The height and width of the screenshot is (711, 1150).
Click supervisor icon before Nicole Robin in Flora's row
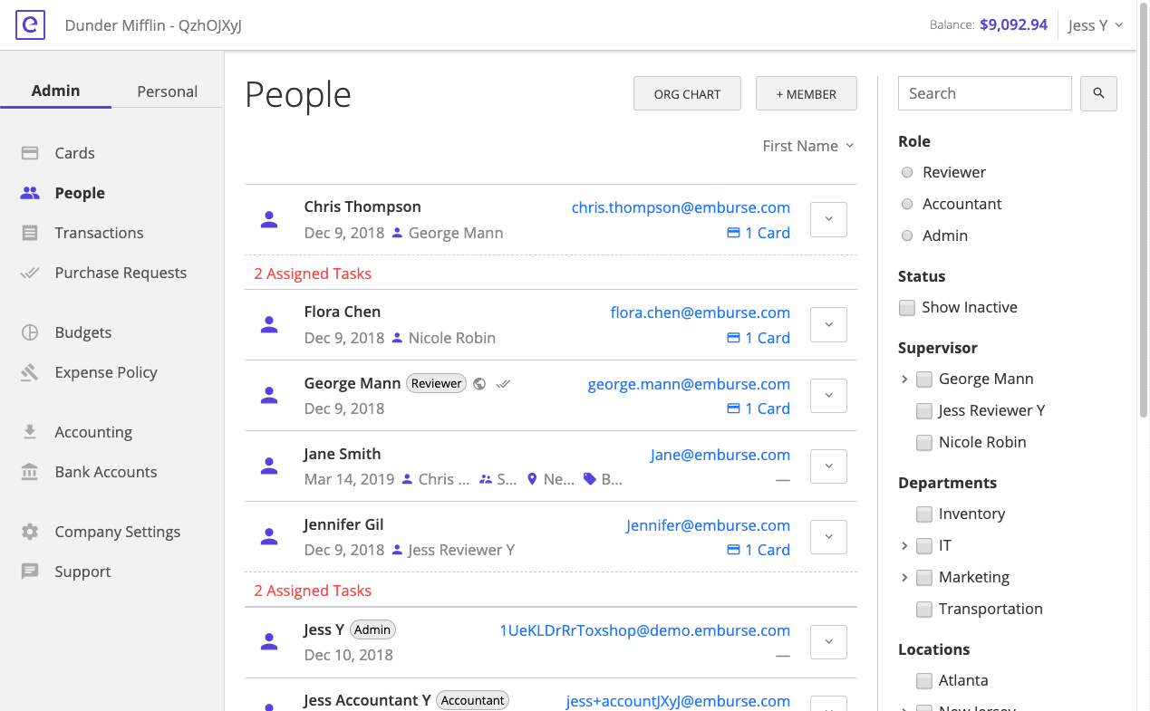pos(397,338)
